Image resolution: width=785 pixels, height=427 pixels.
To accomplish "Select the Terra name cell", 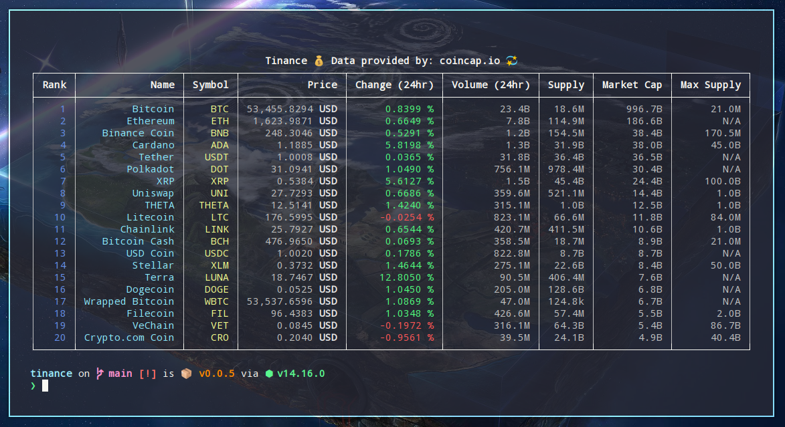I will tap(160, 277).
